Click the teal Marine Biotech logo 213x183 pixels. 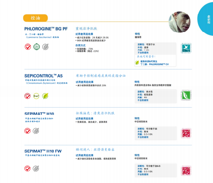(186, 48)
